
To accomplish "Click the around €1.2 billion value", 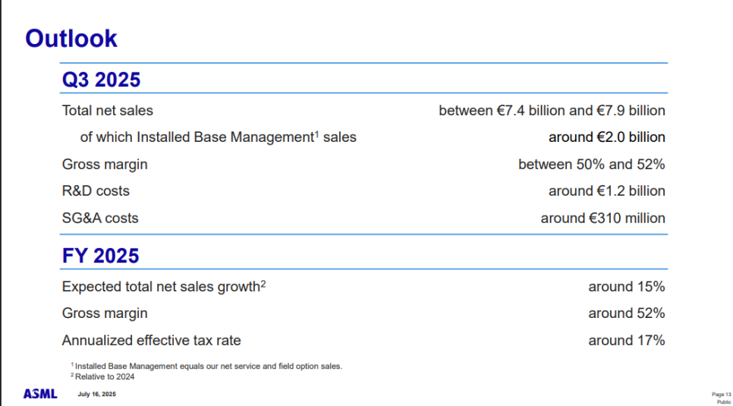I will click(x=607, y=191).
